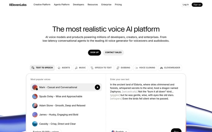Click the black SIGN UP hero button
Viewport: 212px width, 132px height.
click(x=94, y=53)
